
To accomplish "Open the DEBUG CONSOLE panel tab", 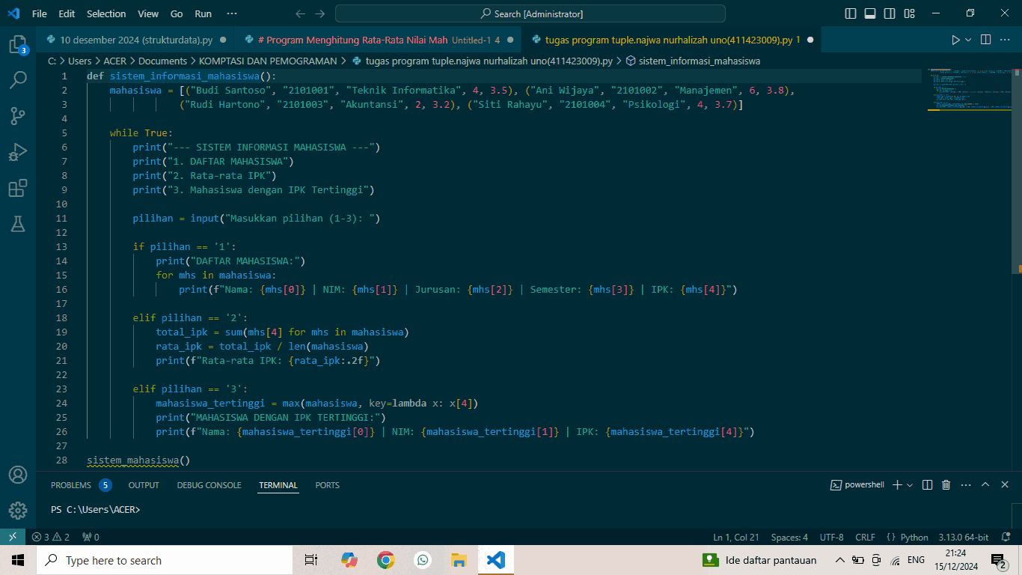I will pyautogui.click(x=209, y=485).
